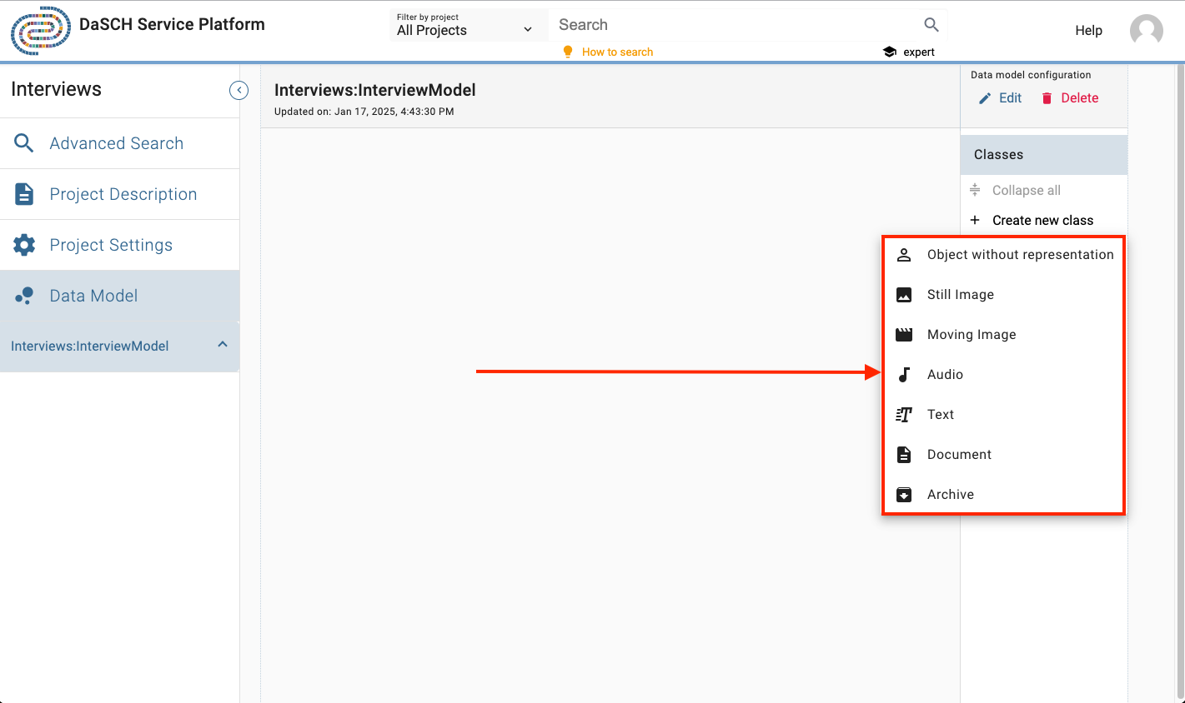
Task: Click Collapse all classes
Action: click(x=1026, y=190)
